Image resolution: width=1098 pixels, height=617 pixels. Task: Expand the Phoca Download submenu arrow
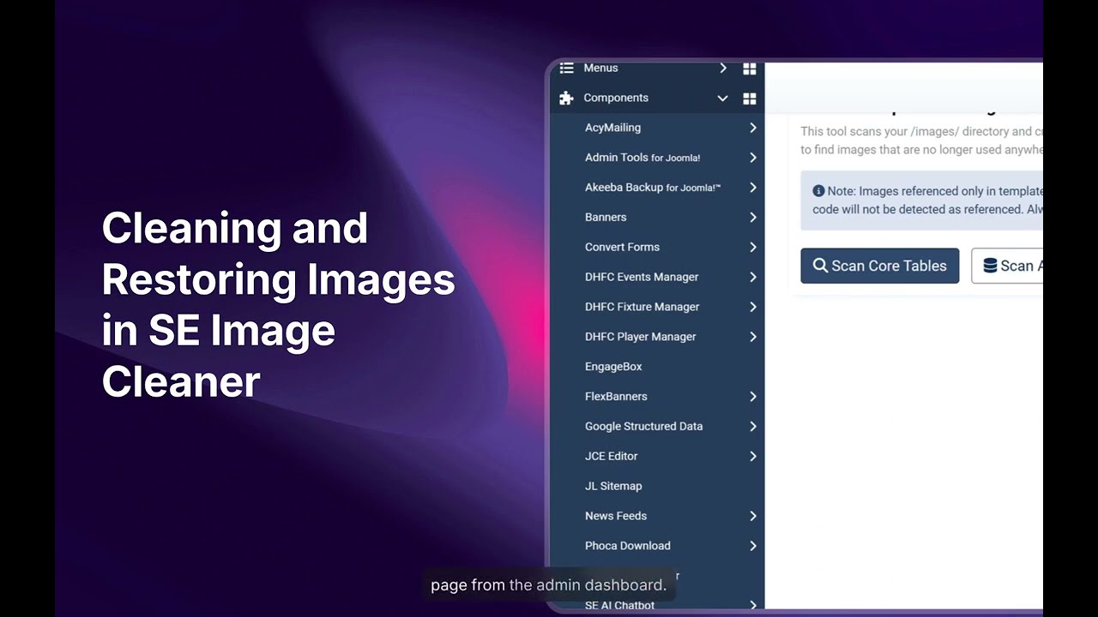pos(752,546)
